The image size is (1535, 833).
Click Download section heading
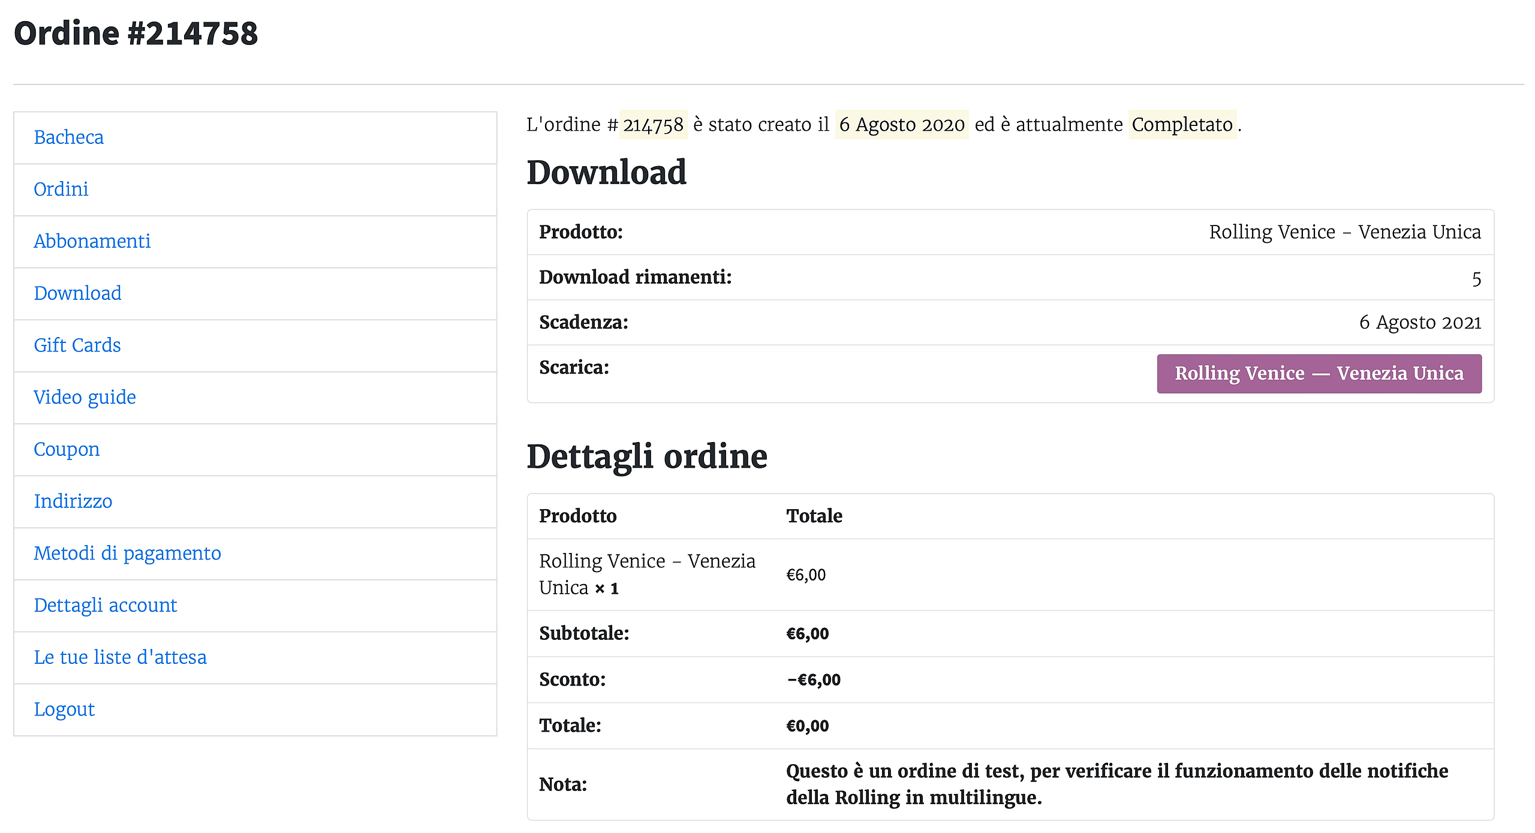coord(606,173)
